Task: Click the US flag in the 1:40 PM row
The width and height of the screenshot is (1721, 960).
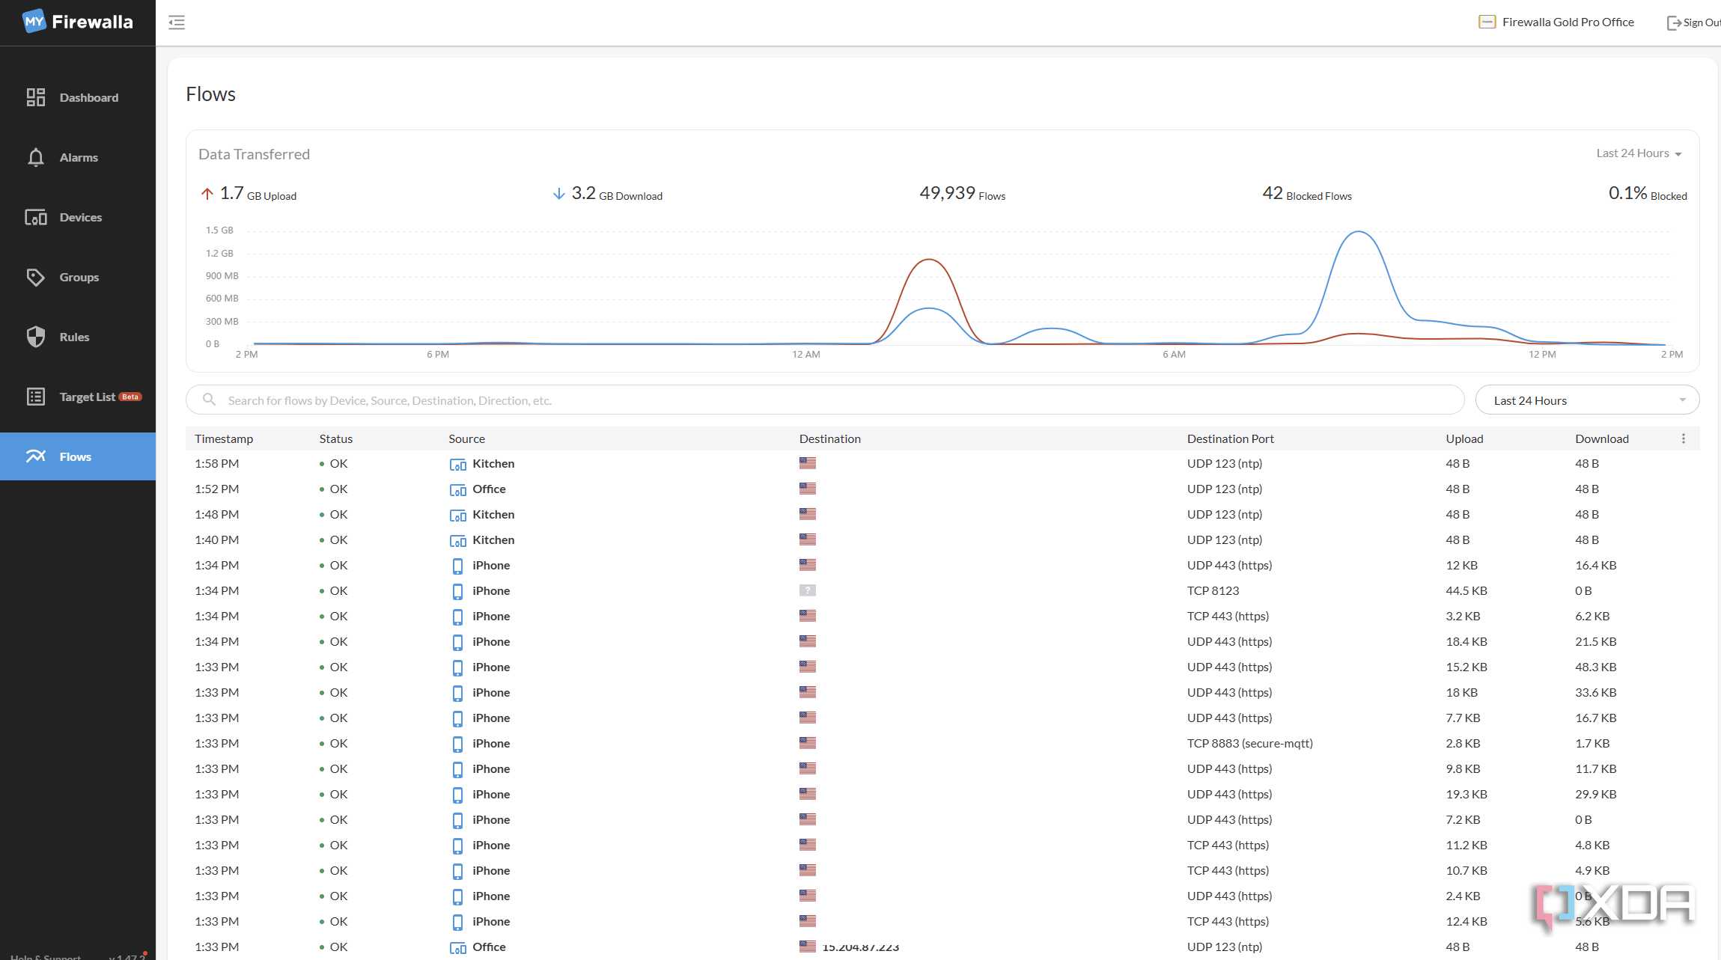Action: [x=807, y=539]
